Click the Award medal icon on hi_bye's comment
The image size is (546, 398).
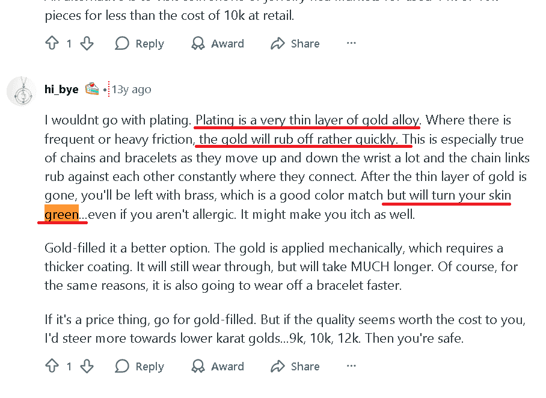pos(198,366)
